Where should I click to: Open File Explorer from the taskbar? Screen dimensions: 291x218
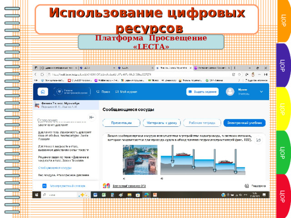[x=129, y=195]
